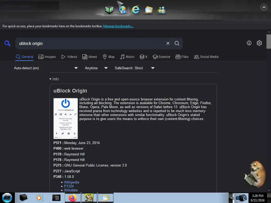This screenshot has height=203, width=271.
Task: Click the P348 1.58.0 row
Action: tap(64, 177)
